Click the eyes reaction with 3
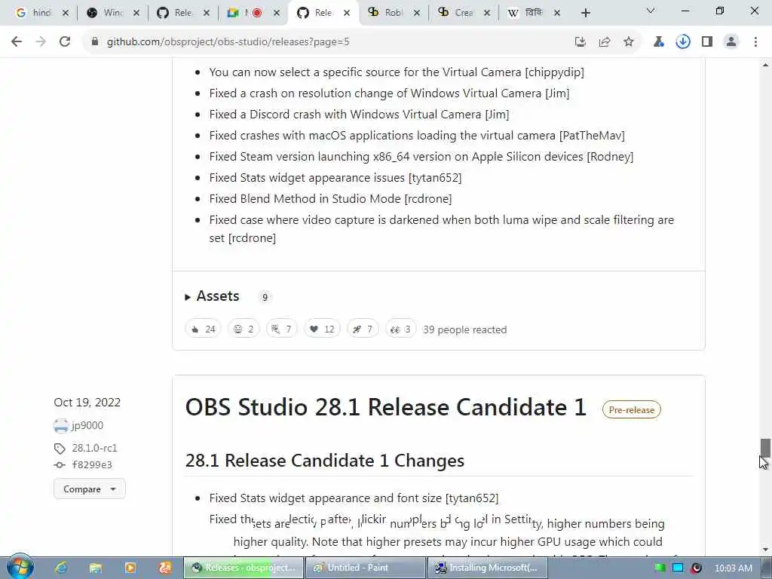 point(400,329)
